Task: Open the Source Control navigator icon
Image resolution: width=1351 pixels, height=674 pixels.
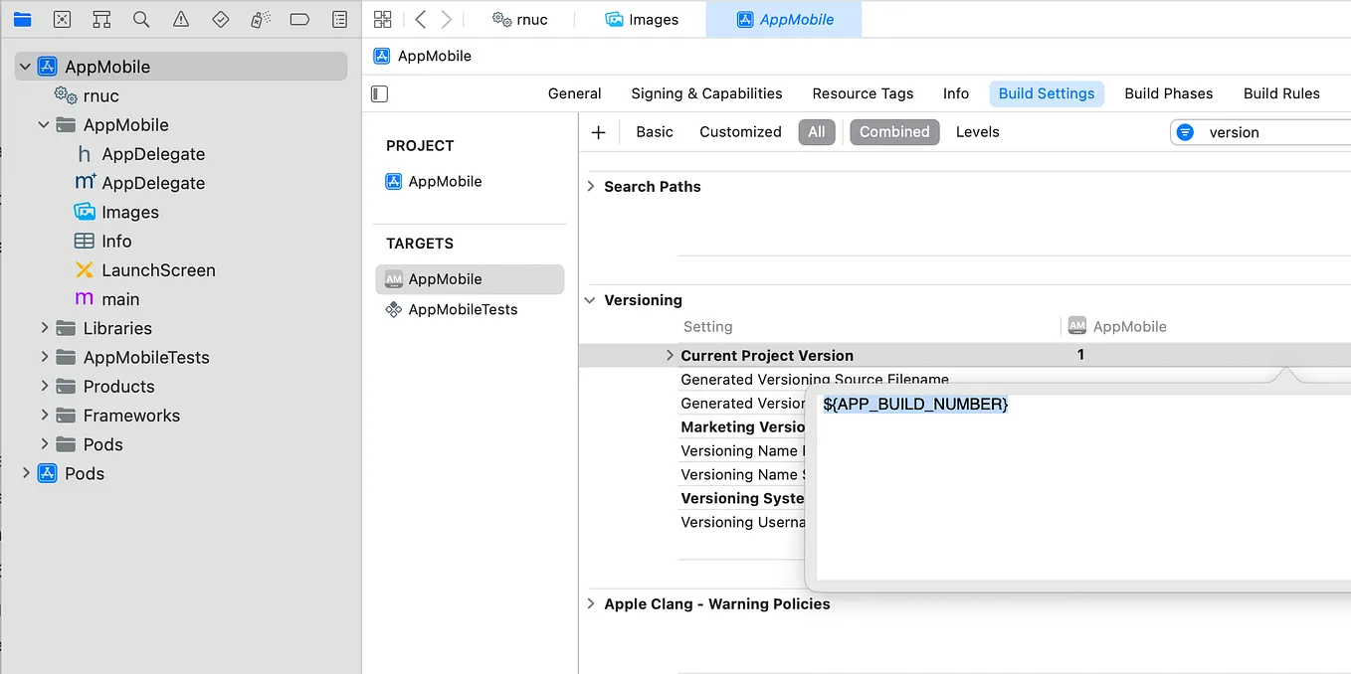Action: pyautogui.click(x=62, y=19)
